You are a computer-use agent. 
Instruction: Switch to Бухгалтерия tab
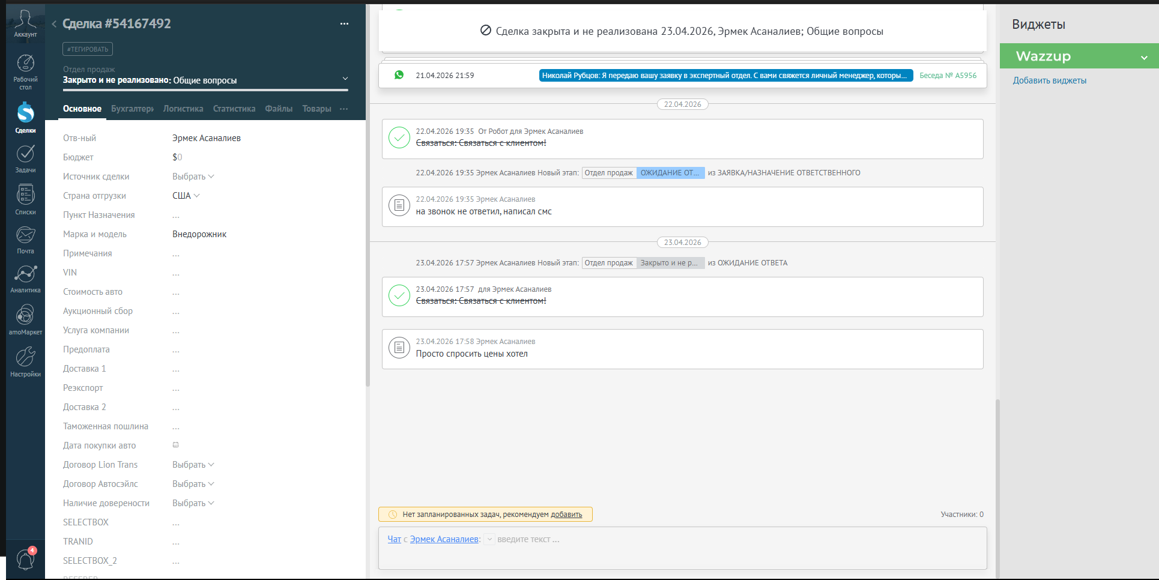pos(132,109)
